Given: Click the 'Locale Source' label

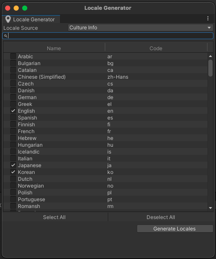Looking at the screenshot, I should pyautogui.click(x=20, y=28).
